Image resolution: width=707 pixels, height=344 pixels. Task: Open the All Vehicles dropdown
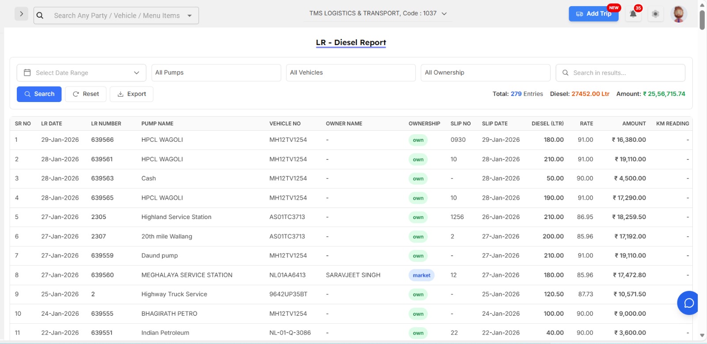click(350, 73)
